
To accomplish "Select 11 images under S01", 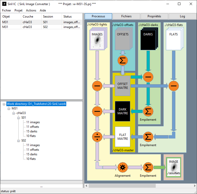I will 33,122.
